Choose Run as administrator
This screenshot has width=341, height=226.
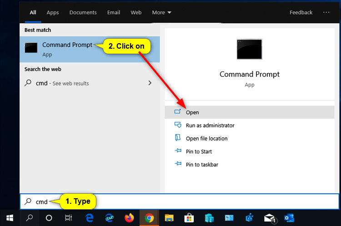point(210,126)
